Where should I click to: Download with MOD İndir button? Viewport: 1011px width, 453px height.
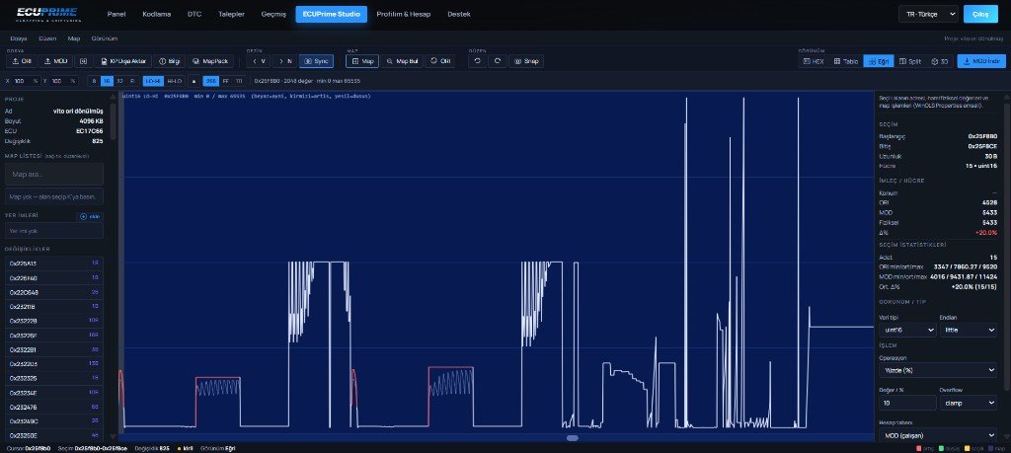[x=981, y=61]
